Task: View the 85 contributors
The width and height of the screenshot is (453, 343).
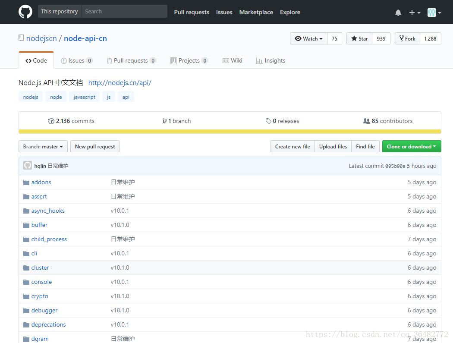Action: click(388, 121)
